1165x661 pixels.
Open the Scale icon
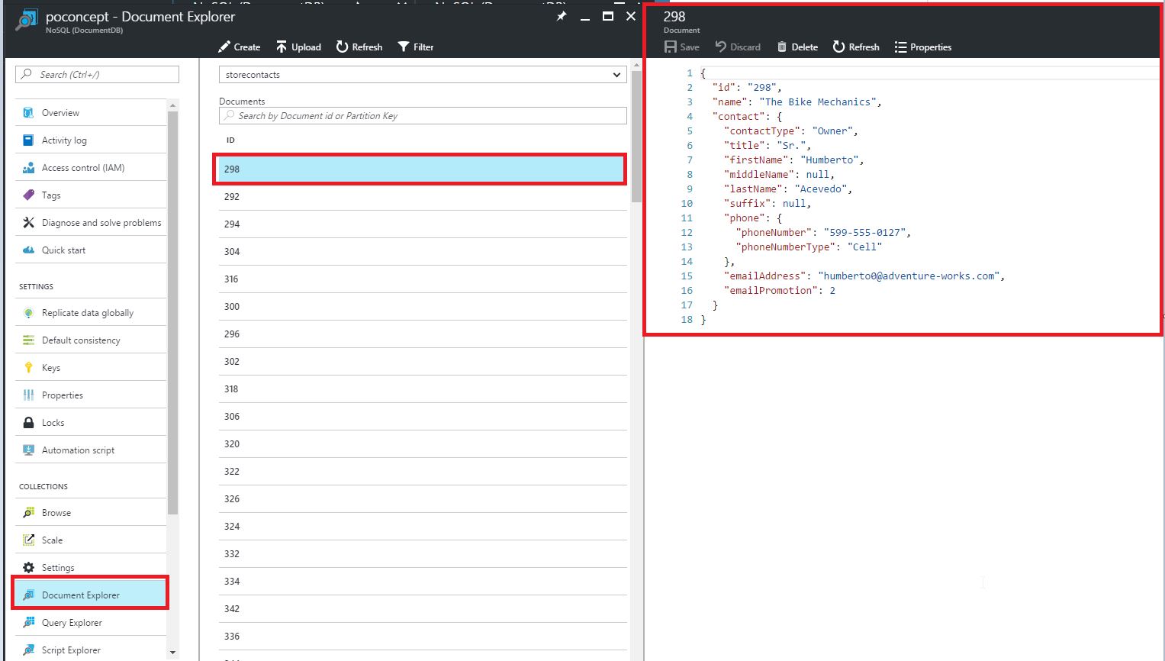[28, 540]
